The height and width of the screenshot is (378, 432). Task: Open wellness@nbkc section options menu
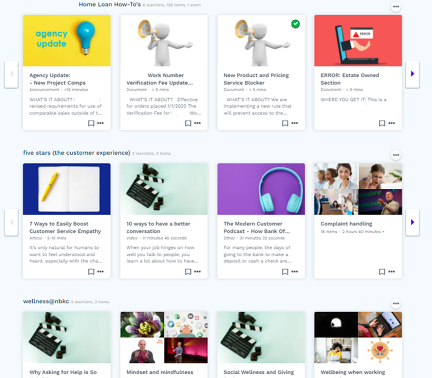click(396, 304)
